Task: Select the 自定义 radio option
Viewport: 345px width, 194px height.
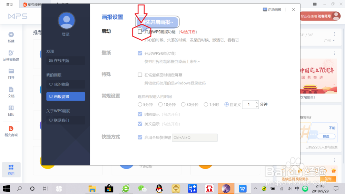Action: [226, 104]
